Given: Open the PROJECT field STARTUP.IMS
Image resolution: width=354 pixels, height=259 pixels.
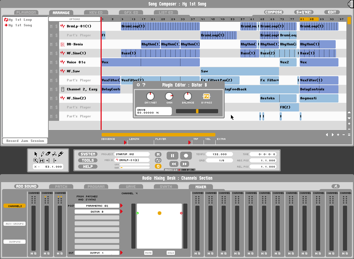Looking at the screenshot, I should point(132,154).
